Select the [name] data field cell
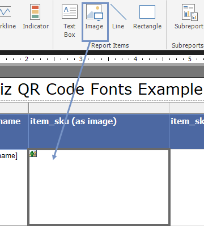The width and height of the screenshot is (204, 233). 14,187
